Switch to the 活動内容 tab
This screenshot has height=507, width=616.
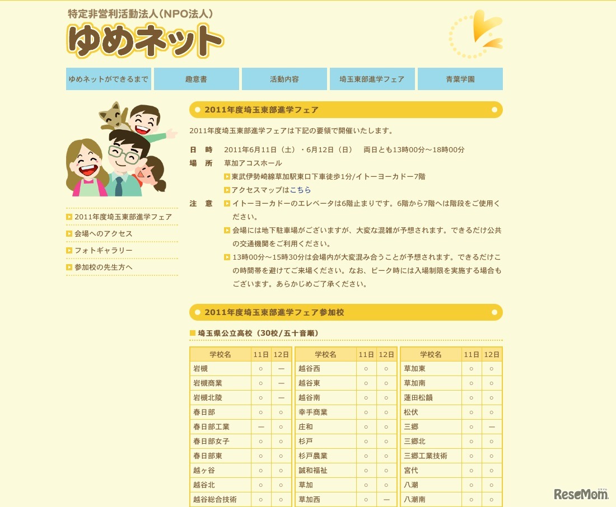point(284,78)
